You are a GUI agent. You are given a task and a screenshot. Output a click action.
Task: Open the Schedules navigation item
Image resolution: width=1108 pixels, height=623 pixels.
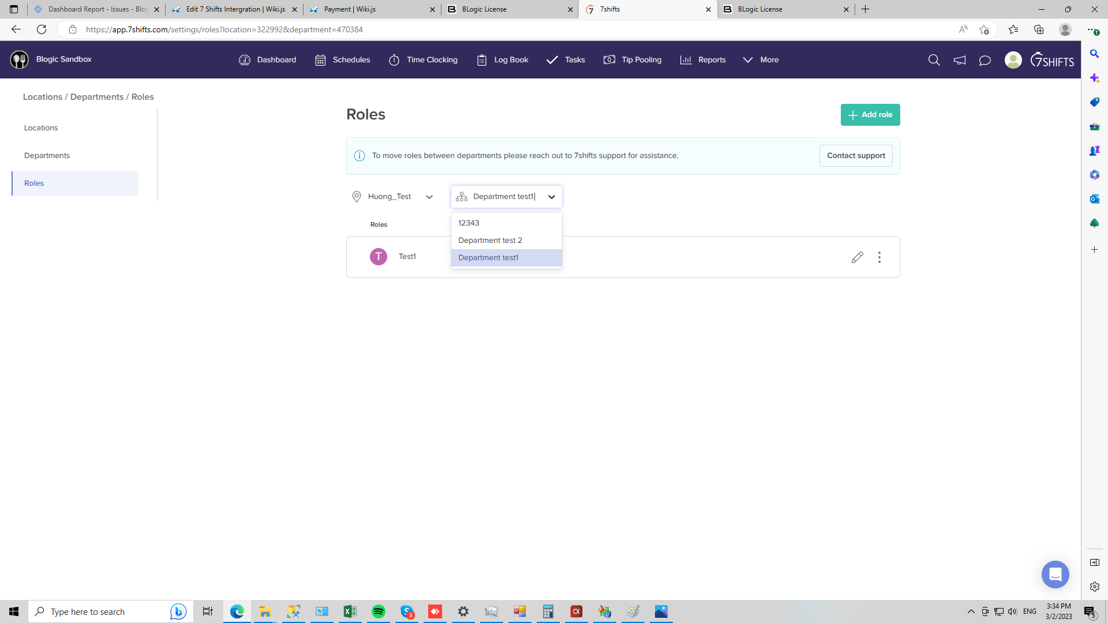[x=343, y=60]
